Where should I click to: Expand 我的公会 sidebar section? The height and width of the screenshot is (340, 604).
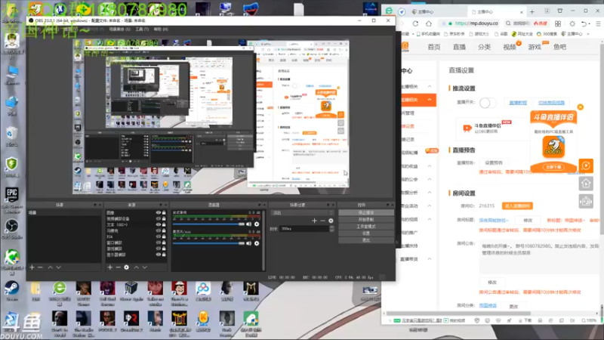coord(430,179)
